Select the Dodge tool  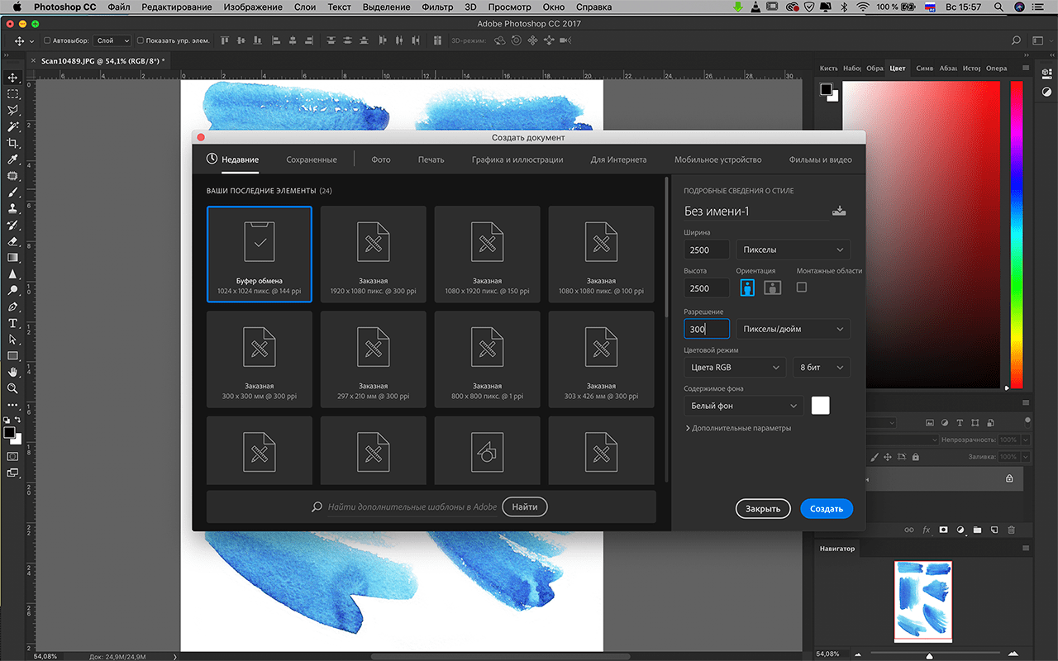(12, 290)
